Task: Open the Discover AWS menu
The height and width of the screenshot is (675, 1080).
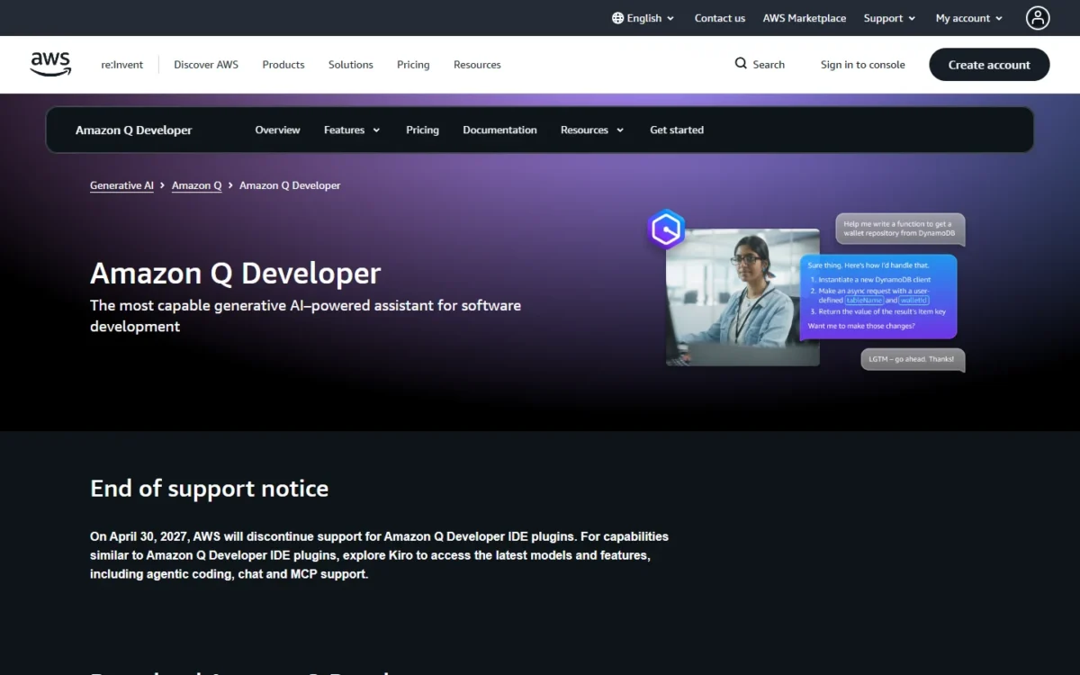Action: [x=206, y=65]
